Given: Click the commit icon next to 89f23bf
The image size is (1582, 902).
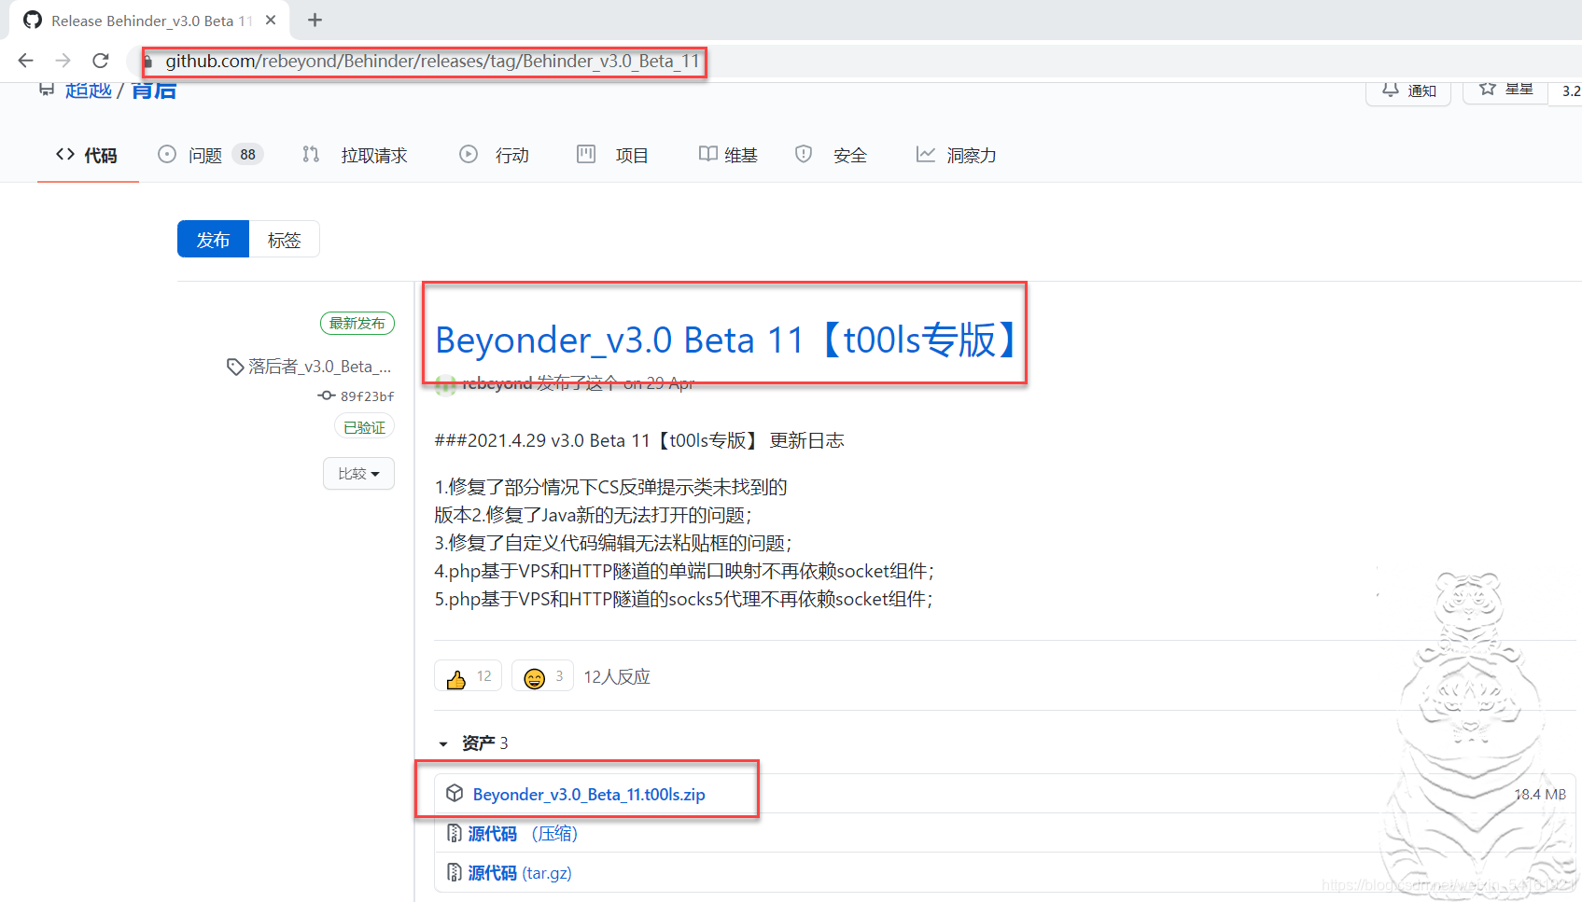Looking at the screenshot, I should pyautogui.click(x=327, y=396).
